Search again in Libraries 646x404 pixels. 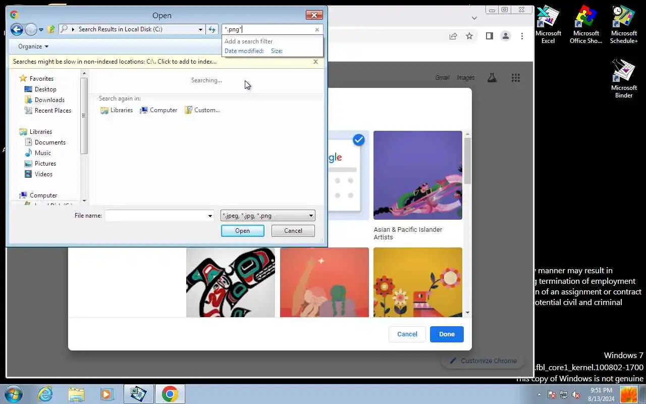117,110
